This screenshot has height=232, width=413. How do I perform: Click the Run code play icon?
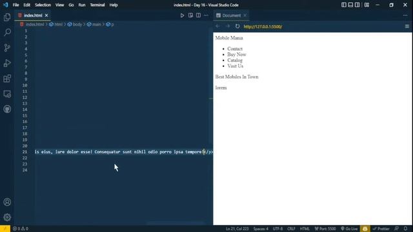(182, 15)
